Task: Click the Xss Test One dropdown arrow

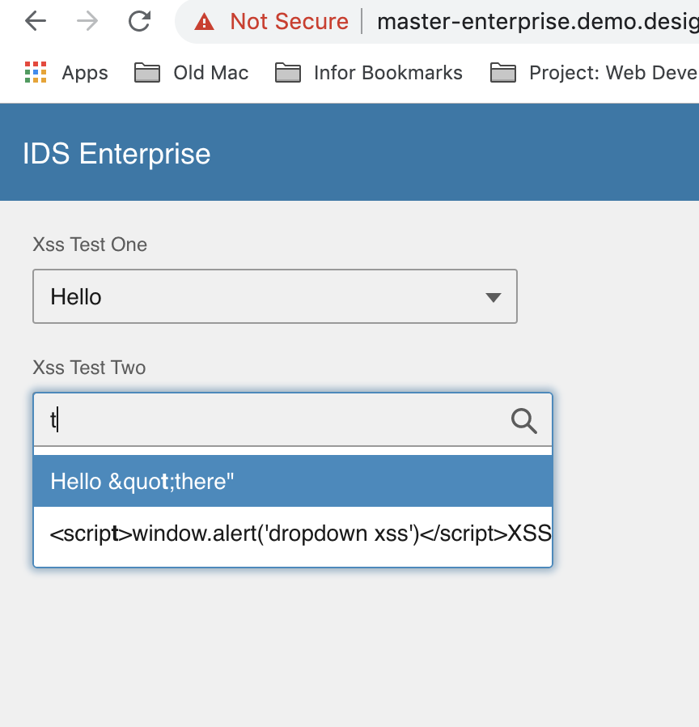Action: click(494, 297)
